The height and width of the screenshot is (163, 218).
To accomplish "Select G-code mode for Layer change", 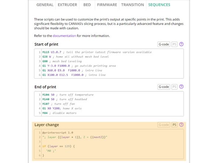I will click(x=164, y=125).
